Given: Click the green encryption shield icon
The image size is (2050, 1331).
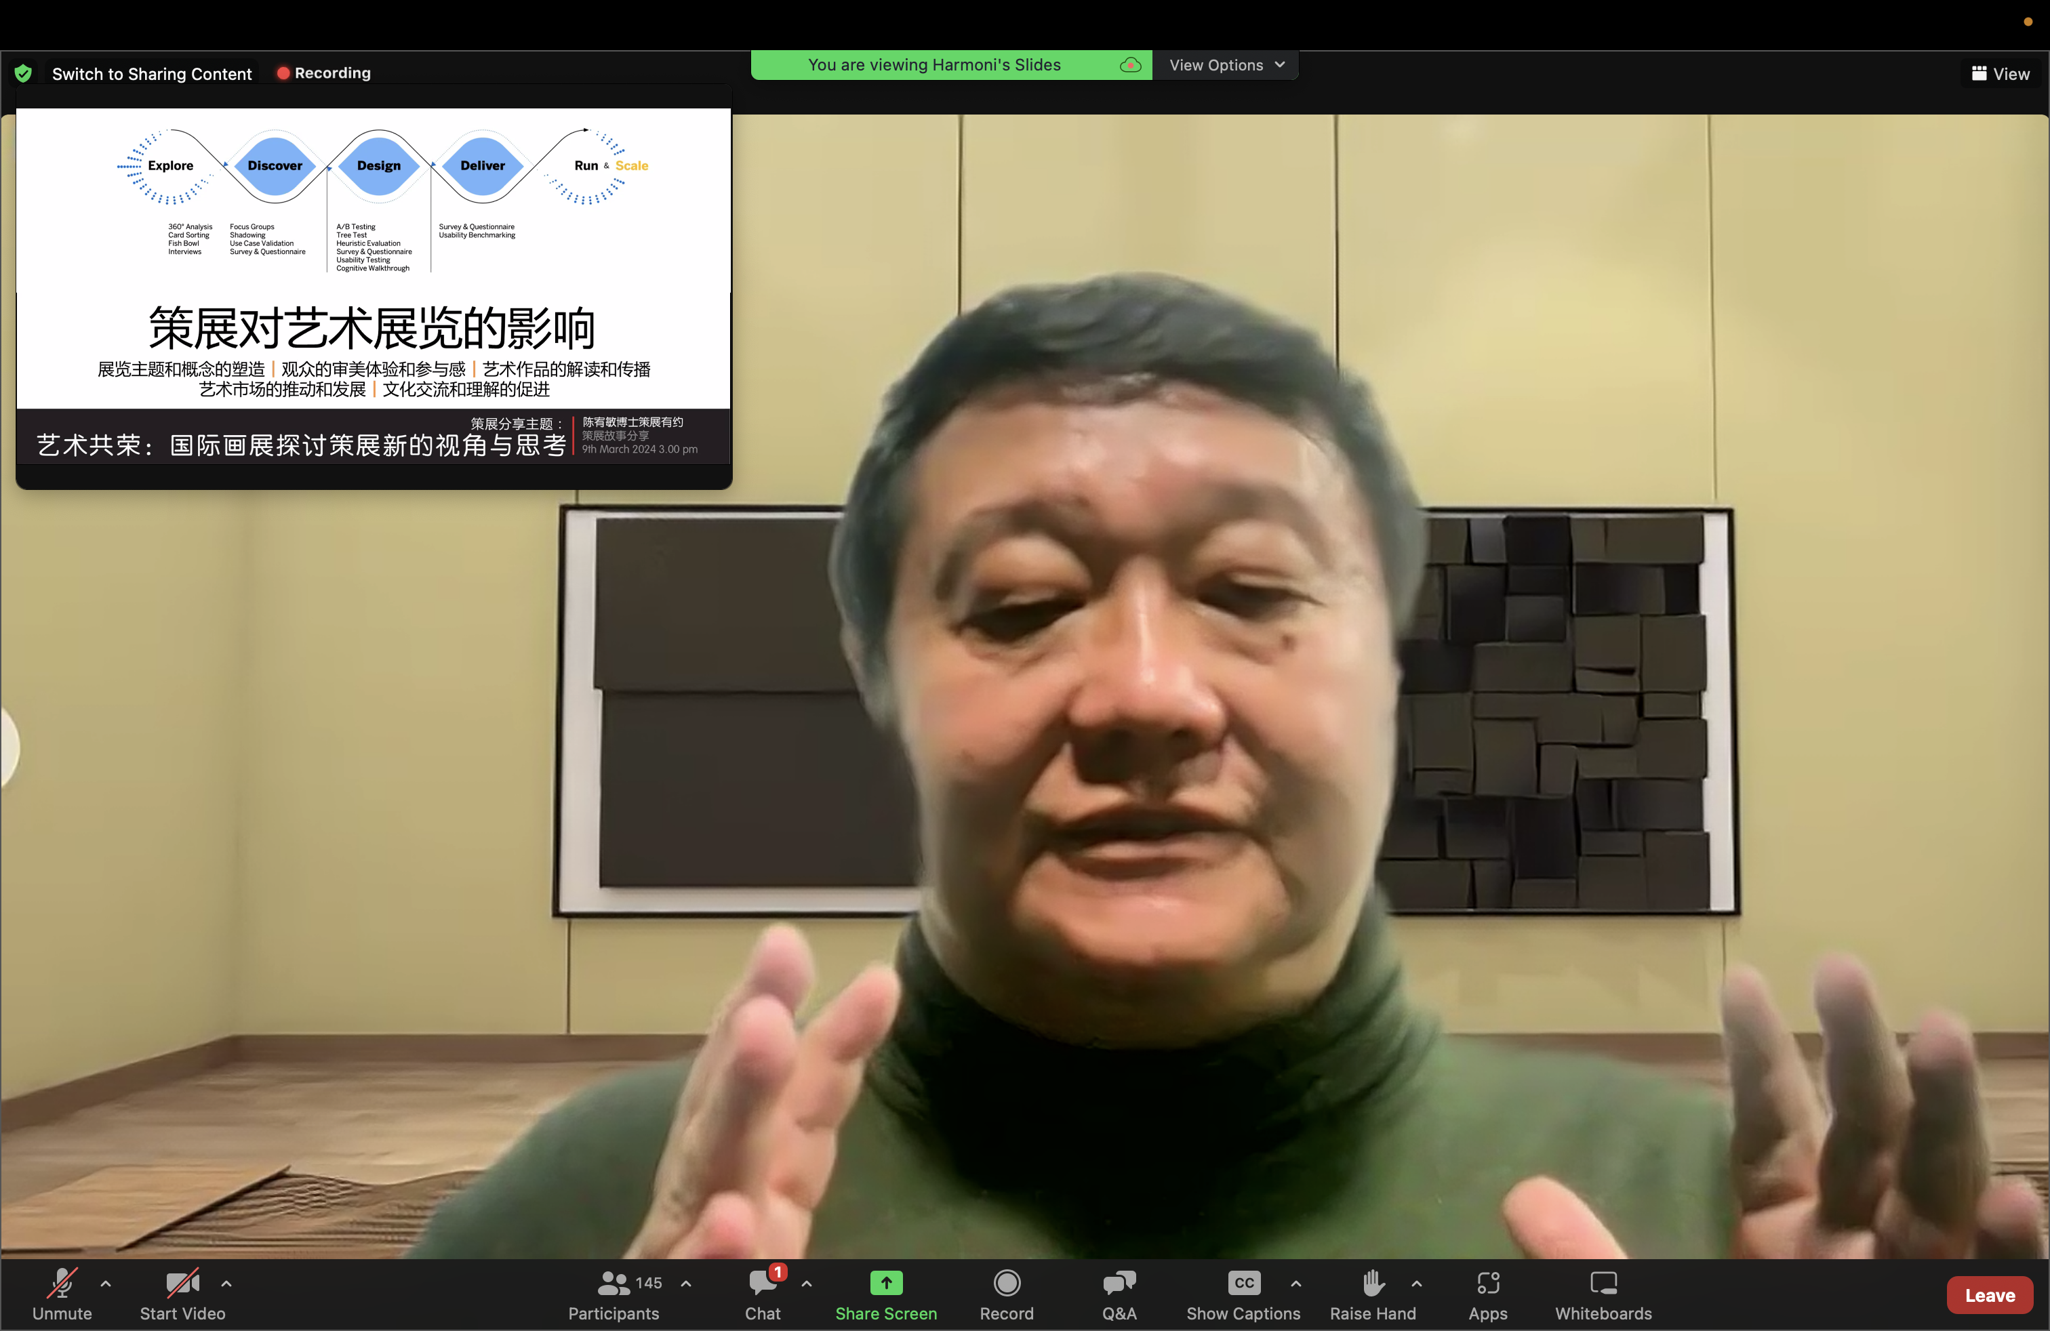Looking at the screenshot, I should pos(23,74).
